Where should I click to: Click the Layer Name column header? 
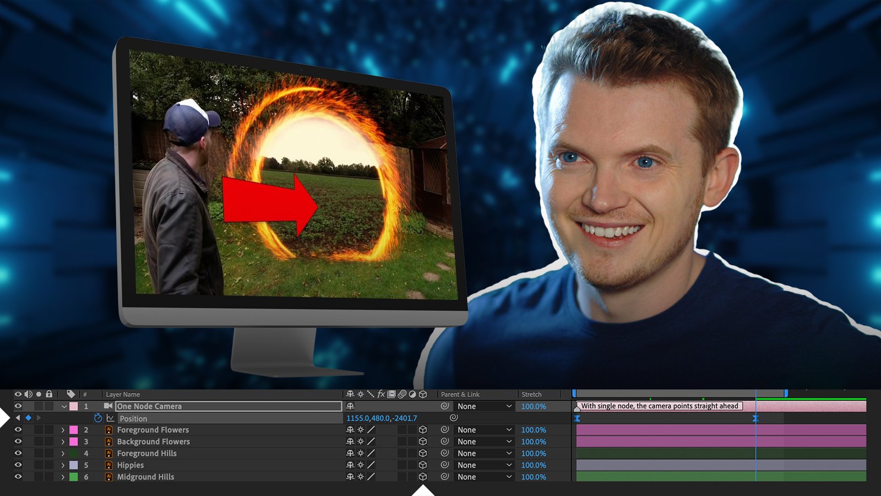(x=123, y=394)
